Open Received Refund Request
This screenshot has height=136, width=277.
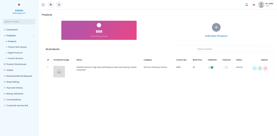pyautogui.click(x=19, y=76)
